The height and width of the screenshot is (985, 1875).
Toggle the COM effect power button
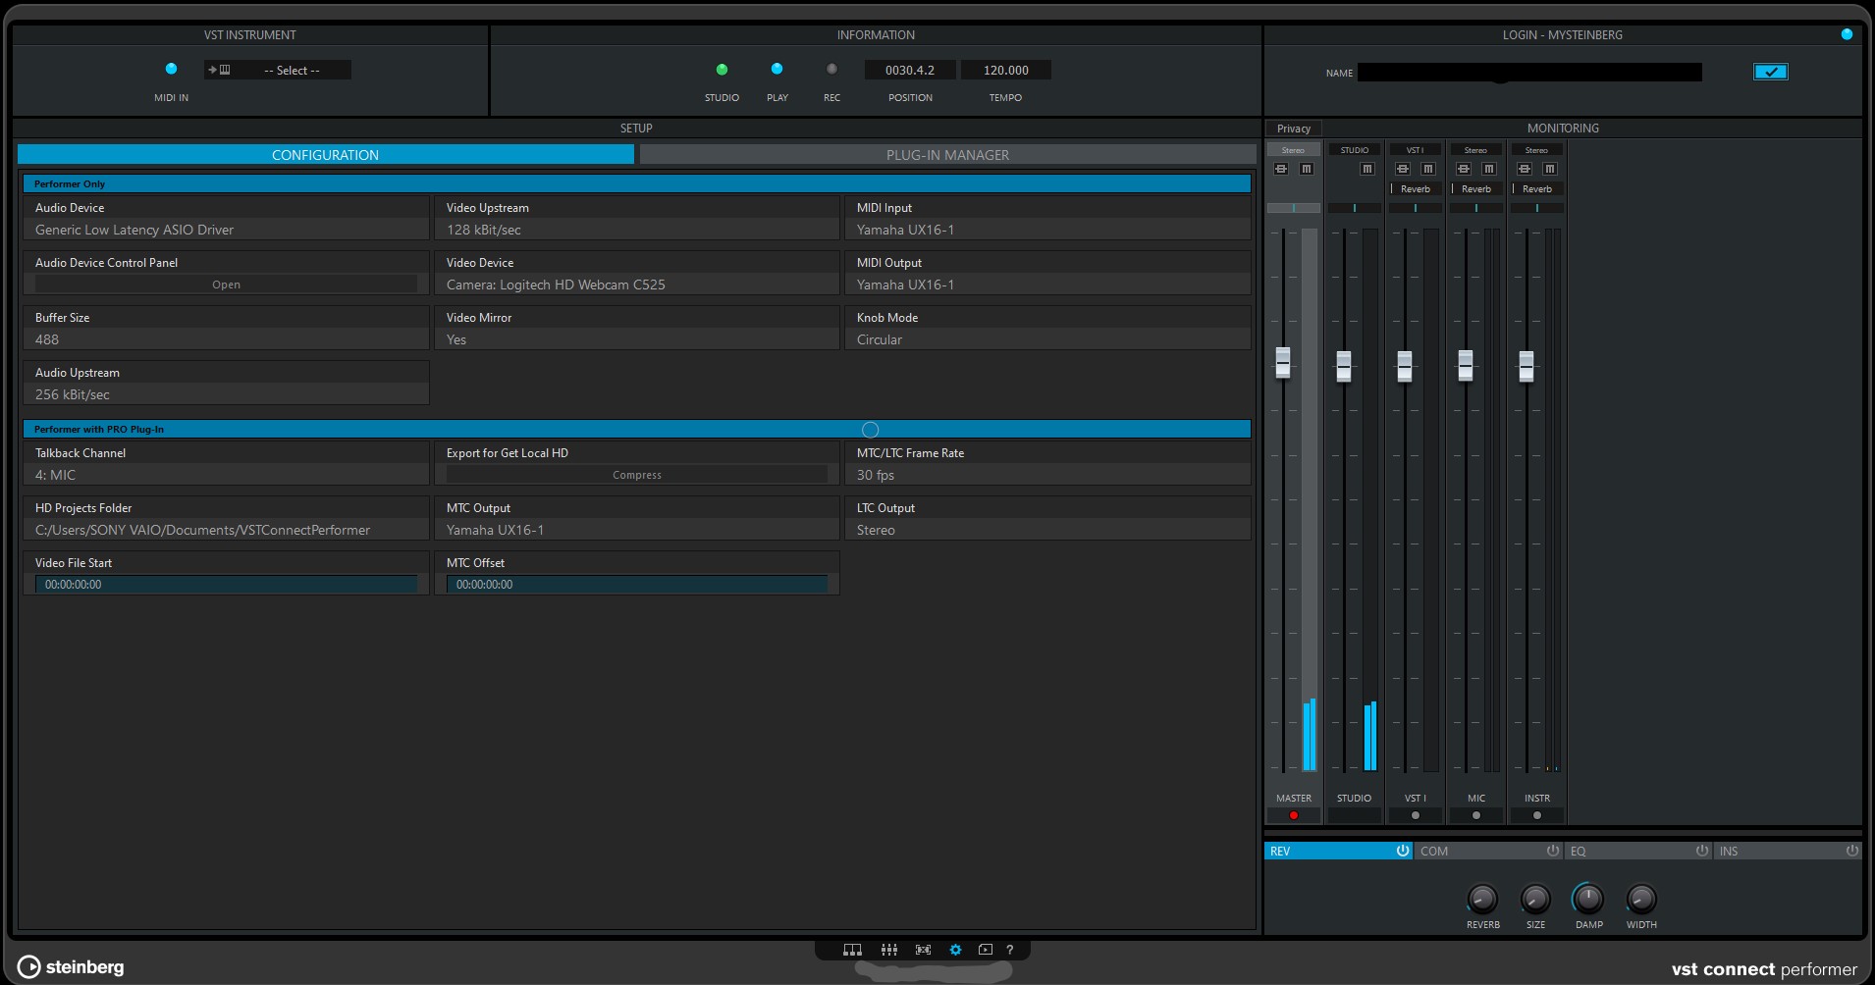pyautogui.click(x=1553, y=851)
